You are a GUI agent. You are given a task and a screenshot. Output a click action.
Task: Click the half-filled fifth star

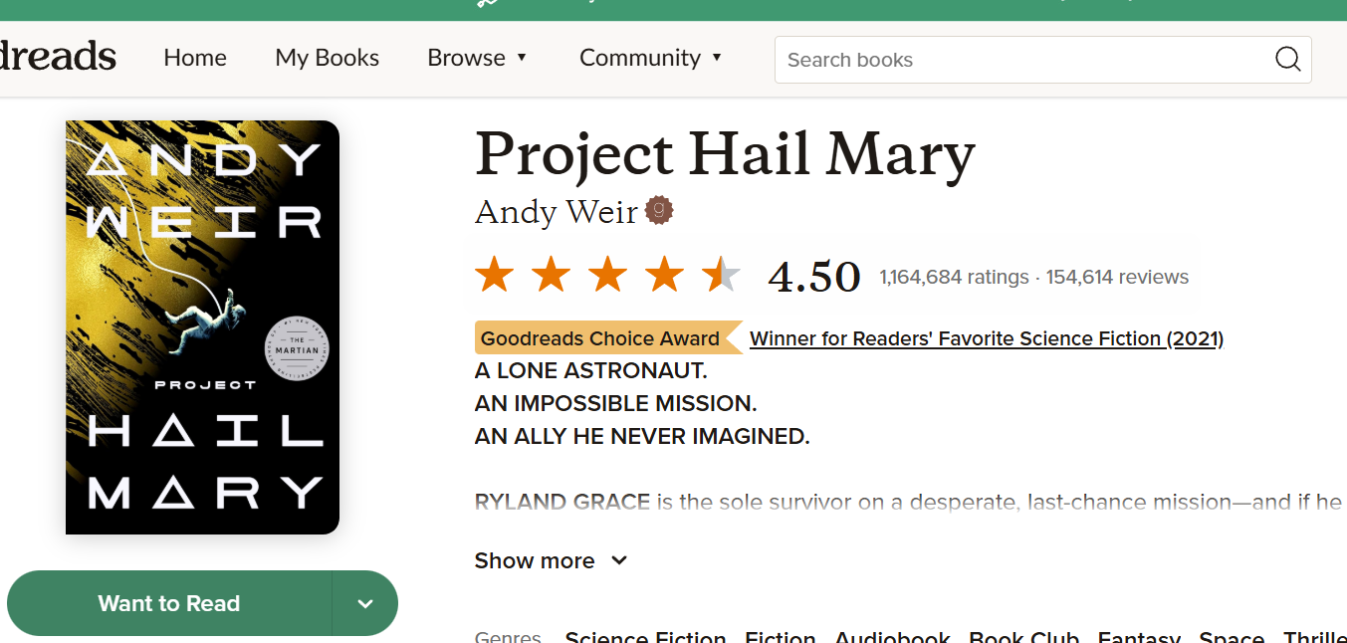point(721,275)
